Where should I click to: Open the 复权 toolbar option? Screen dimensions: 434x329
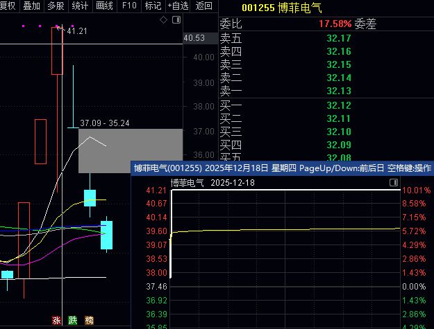(8, 6)
